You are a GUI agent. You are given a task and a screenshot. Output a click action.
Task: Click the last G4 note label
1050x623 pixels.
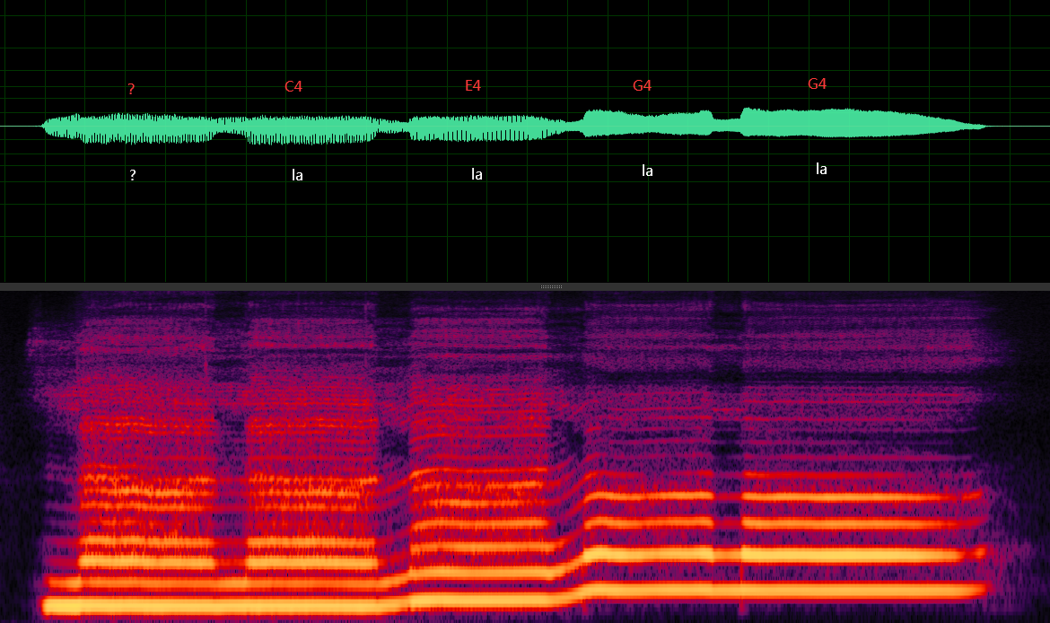coord(817,83)
